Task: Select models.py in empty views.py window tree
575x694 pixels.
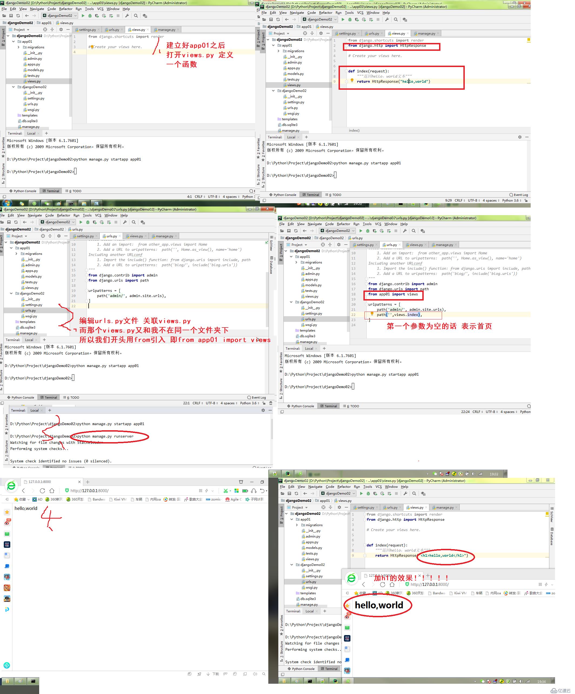Action: pyautogui.click(x=35, y=70)
